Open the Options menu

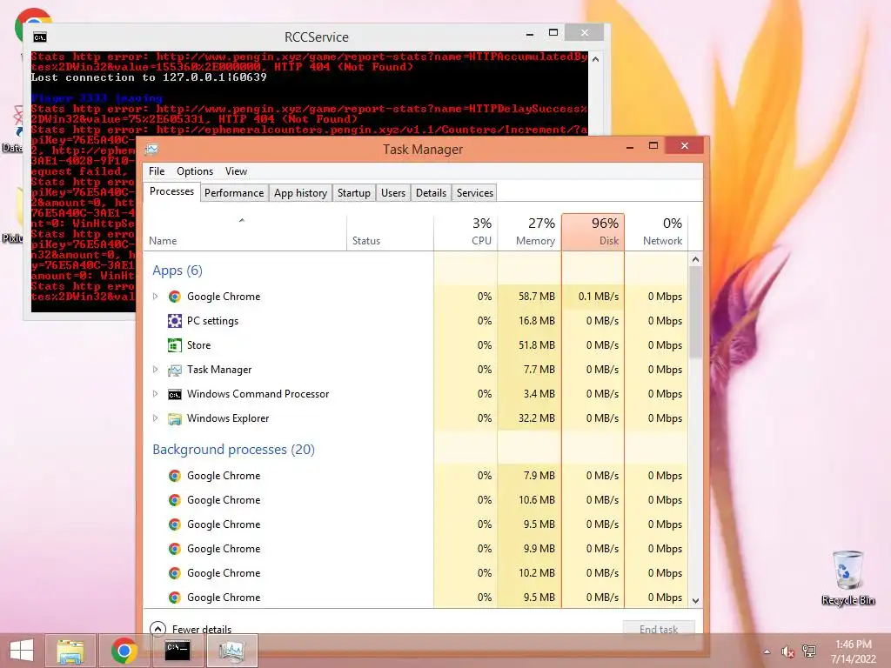(195, 171)
